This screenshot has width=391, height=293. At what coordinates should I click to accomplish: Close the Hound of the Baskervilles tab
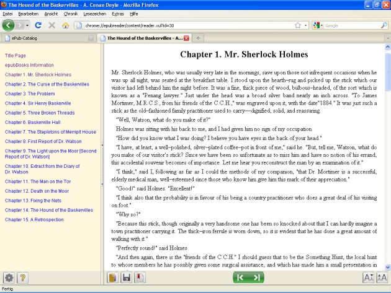tap(187, 38)
